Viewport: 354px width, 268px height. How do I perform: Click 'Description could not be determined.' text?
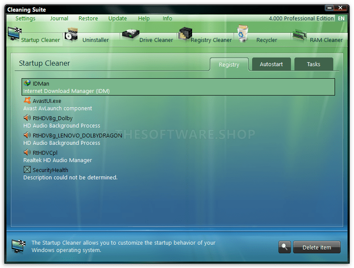pyautogui.click(x=70, y=177)
